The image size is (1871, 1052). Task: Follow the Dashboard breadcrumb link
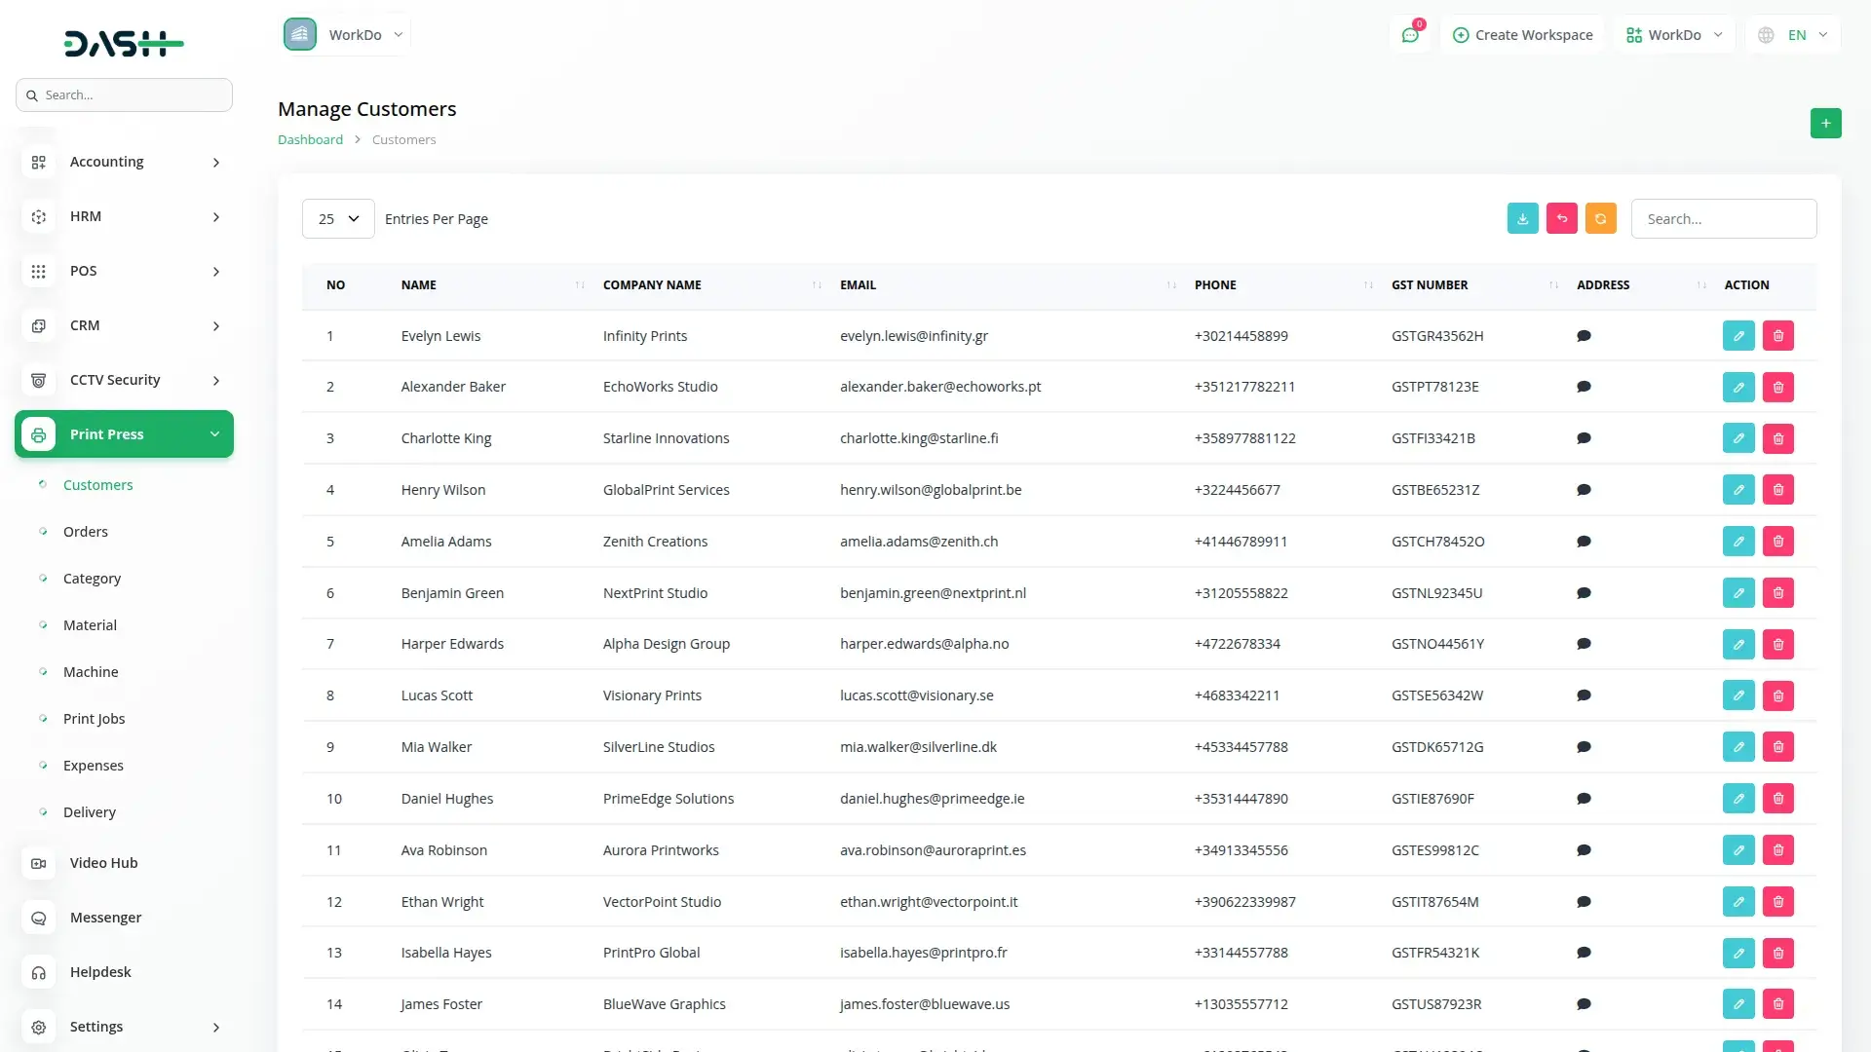(310, 140)
